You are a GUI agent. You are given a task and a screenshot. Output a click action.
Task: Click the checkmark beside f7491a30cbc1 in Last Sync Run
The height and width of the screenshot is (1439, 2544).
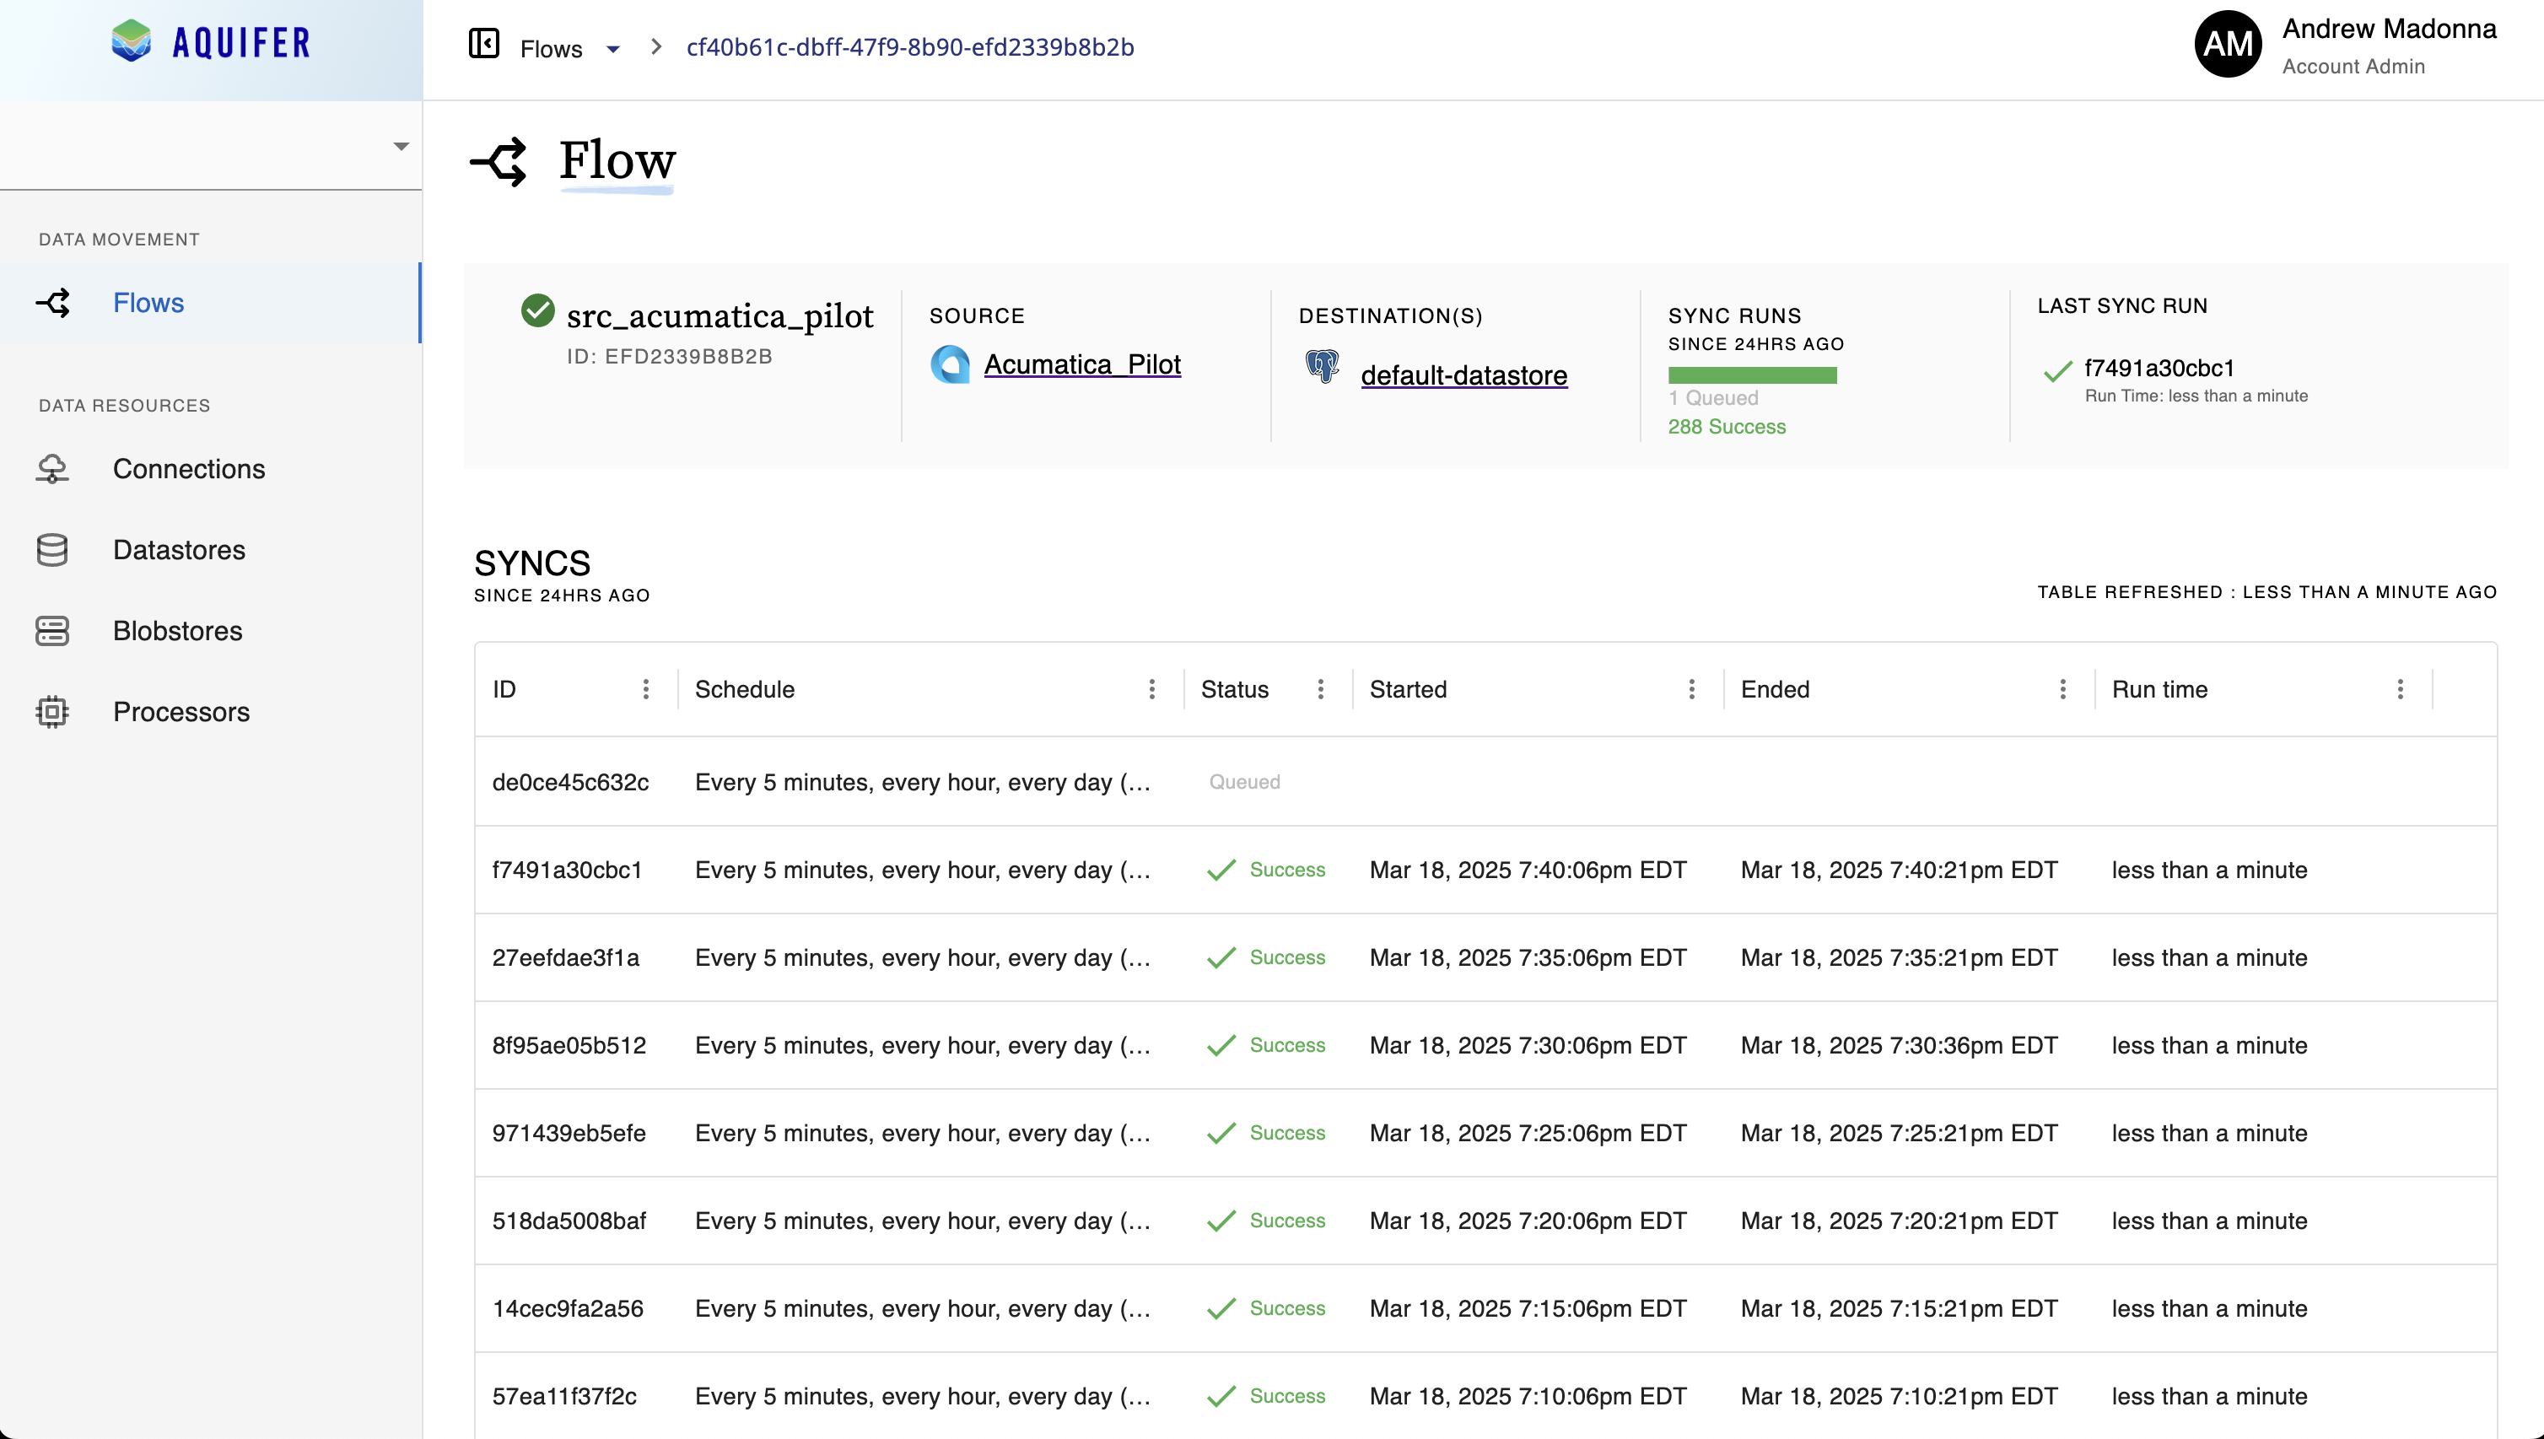coord(2058,372)
